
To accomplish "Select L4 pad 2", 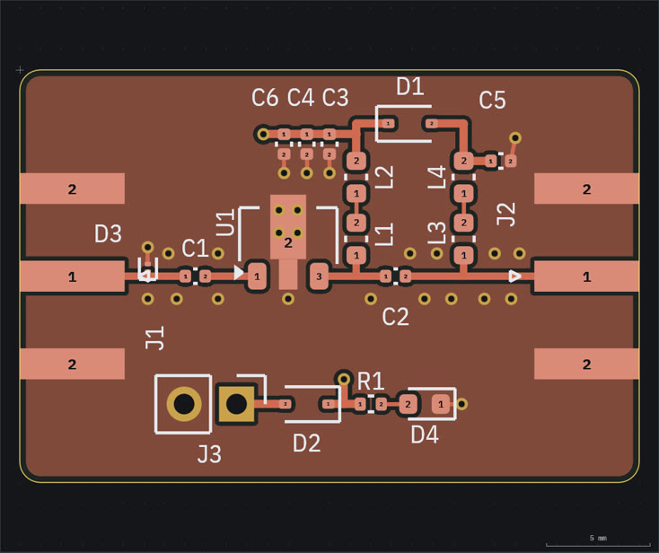I will pos(463,161).
